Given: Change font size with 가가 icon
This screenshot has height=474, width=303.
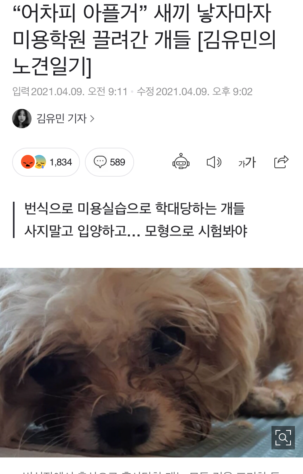Looking at the screenshot, I should [x=247, y=162].
